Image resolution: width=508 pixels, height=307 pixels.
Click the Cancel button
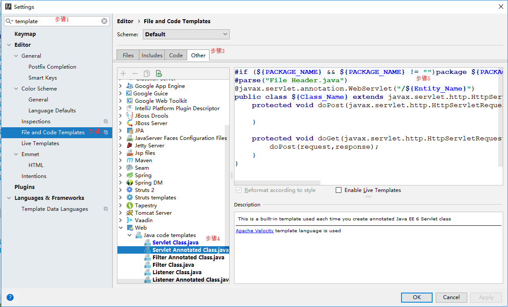coord(451,297)
